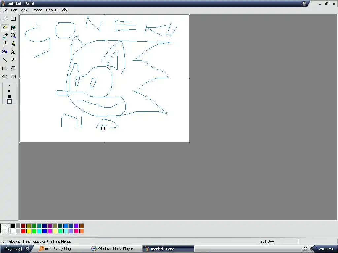Pick the cyan color swatch

pyautogui.click(x=39, y=231)
